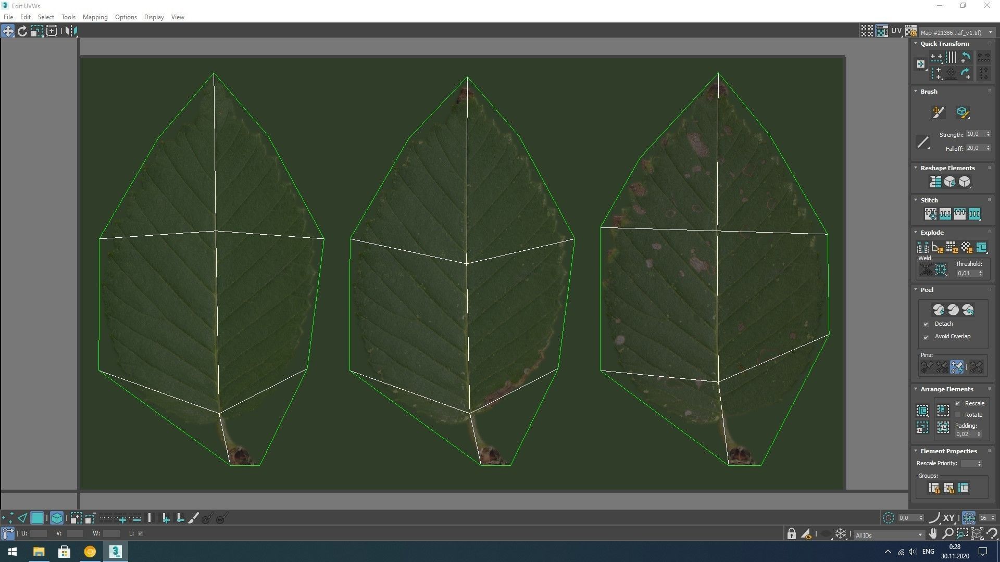Uncheck Avoid Overlap in Peel rollout
The width and height of the screenshot is (1000, 562).
[927, 337]
